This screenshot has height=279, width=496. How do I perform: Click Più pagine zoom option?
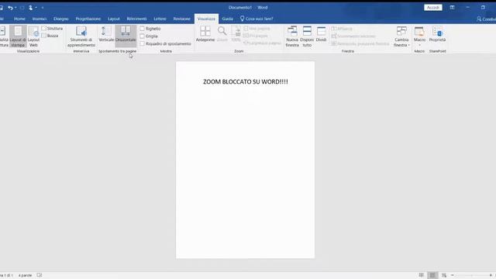[x=256, y=36]
